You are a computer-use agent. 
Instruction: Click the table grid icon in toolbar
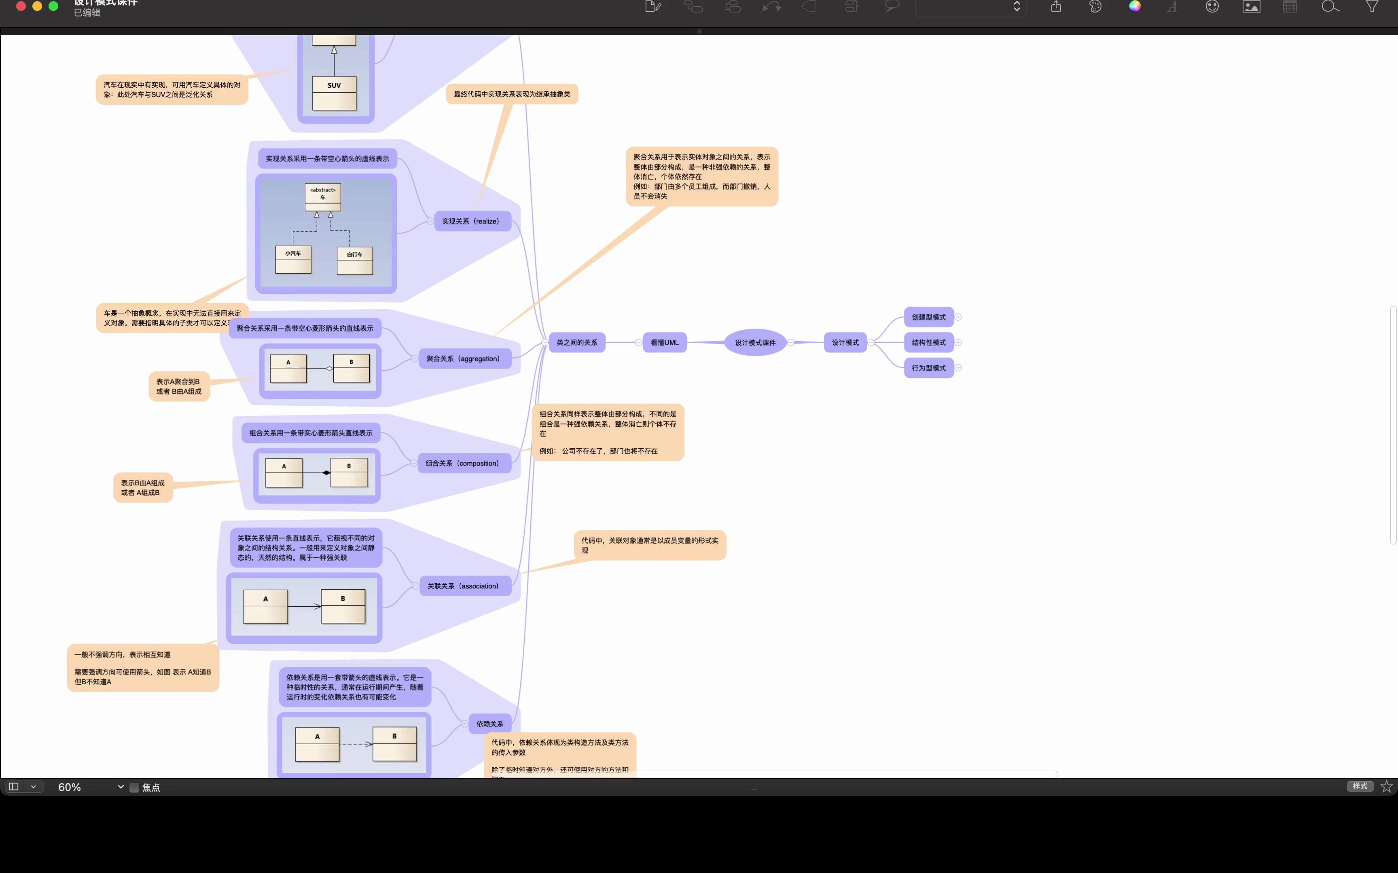(1290, 6)
